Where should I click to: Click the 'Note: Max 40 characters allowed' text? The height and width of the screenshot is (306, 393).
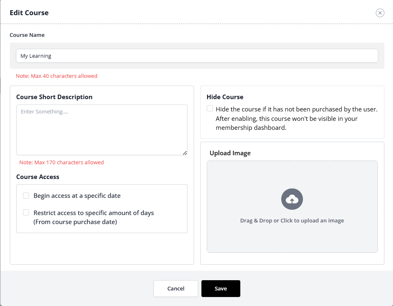[56, 76]
